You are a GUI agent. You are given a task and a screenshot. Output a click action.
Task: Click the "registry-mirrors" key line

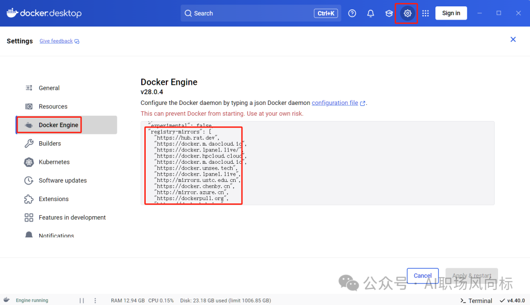point(180,132)
